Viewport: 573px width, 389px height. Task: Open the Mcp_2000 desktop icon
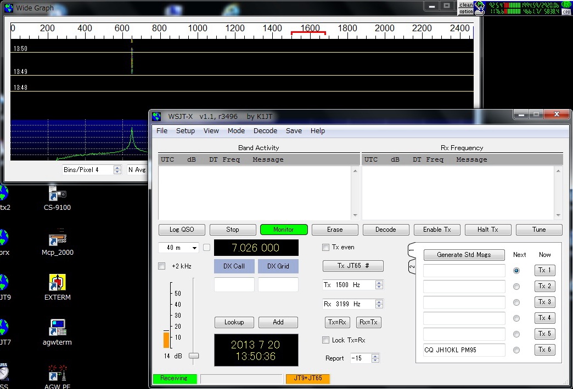(x=57, y=239)
